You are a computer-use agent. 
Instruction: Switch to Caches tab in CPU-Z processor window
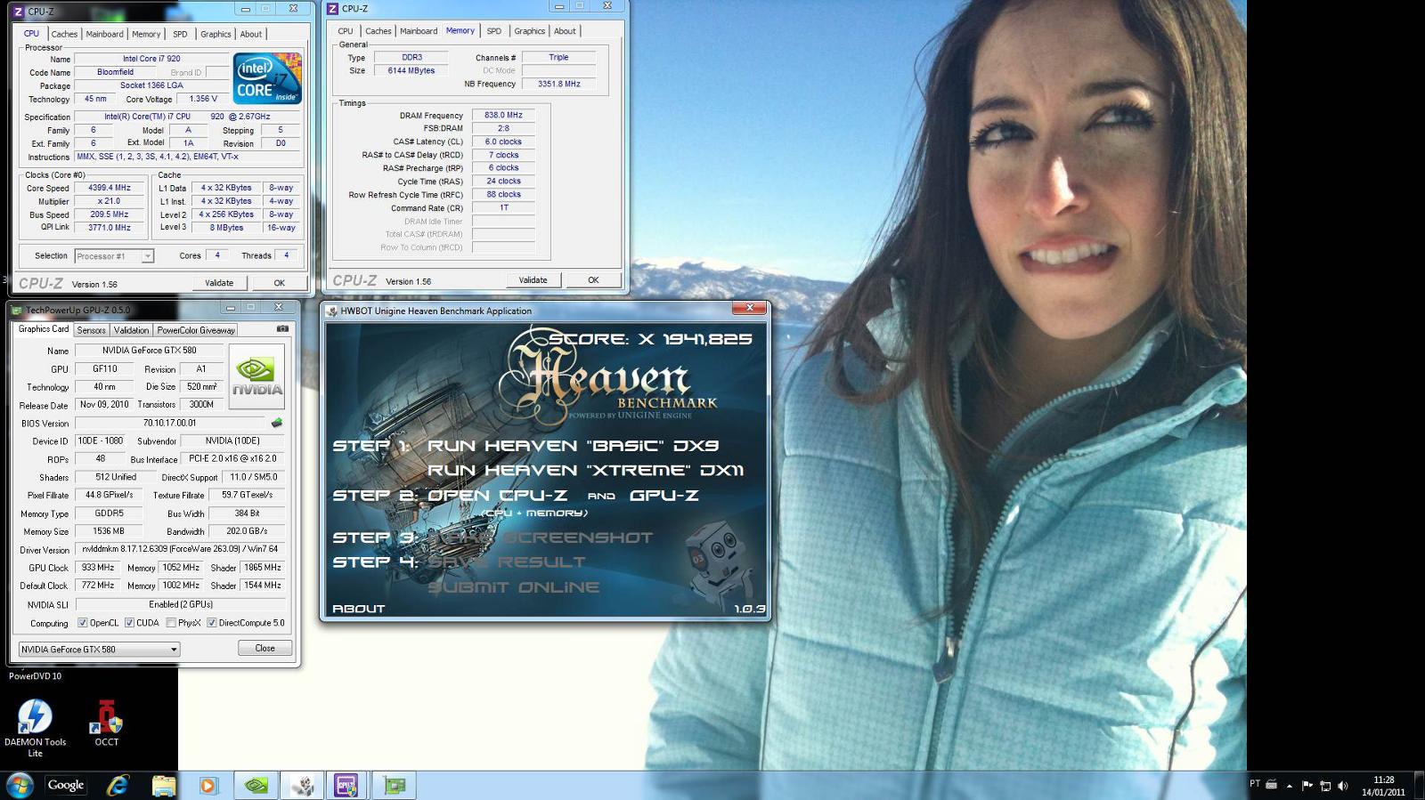pos(64,34)
